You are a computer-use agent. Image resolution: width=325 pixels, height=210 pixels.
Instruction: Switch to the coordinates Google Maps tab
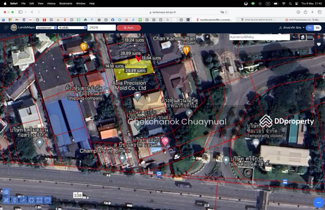pos(258,20)
